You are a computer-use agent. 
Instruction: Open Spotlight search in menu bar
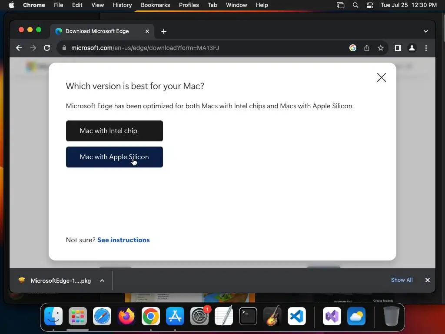click(x=355, y=5)
